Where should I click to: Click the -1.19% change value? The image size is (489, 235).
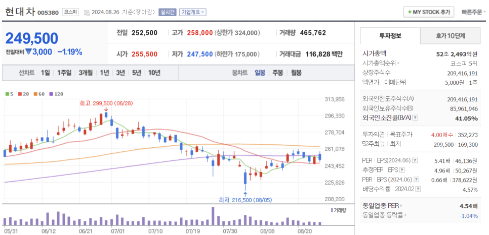69,52
